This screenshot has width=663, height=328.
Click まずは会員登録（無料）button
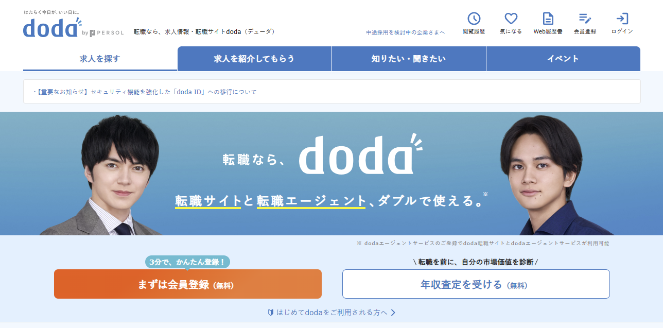click(x=187, y=284)
